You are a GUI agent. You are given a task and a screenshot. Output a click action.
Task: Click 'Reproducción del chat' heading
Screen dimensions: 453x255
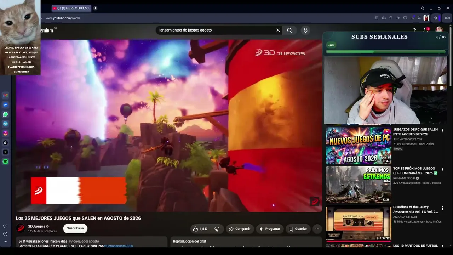coord(190,241)
